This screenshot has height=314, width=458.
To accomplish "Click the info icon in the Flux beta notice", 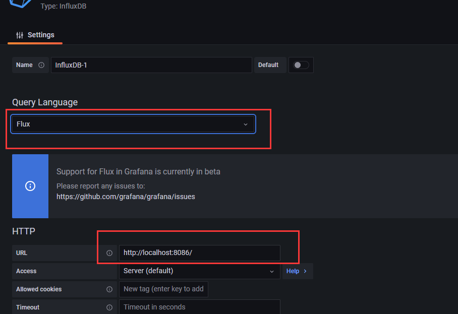I will tap(30, 186).
